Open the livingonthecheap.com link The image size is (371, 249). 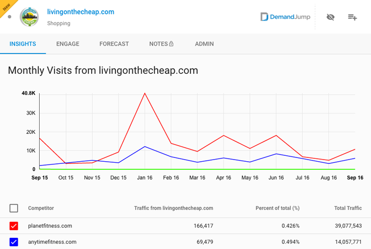tap(80, 12)
